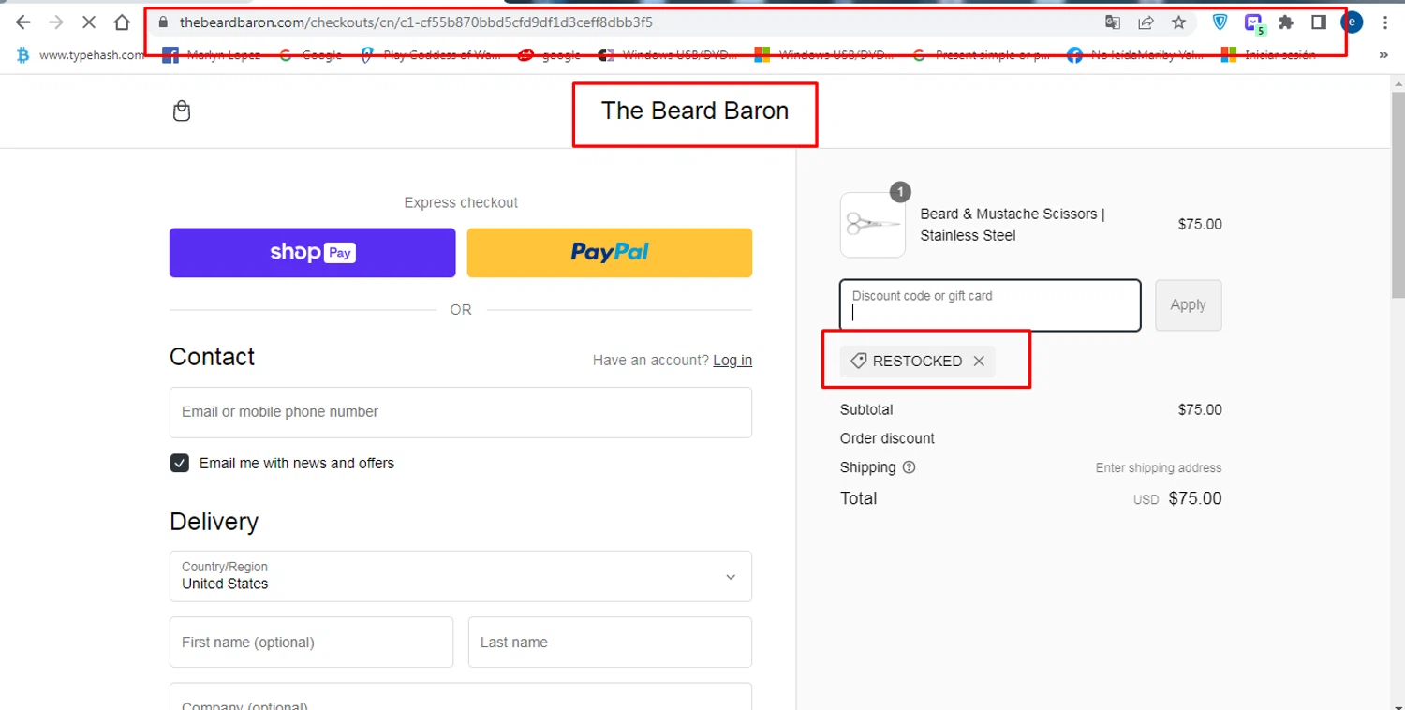
Task: Click the Total $75.00 amount
Action: coord(1195,498)
